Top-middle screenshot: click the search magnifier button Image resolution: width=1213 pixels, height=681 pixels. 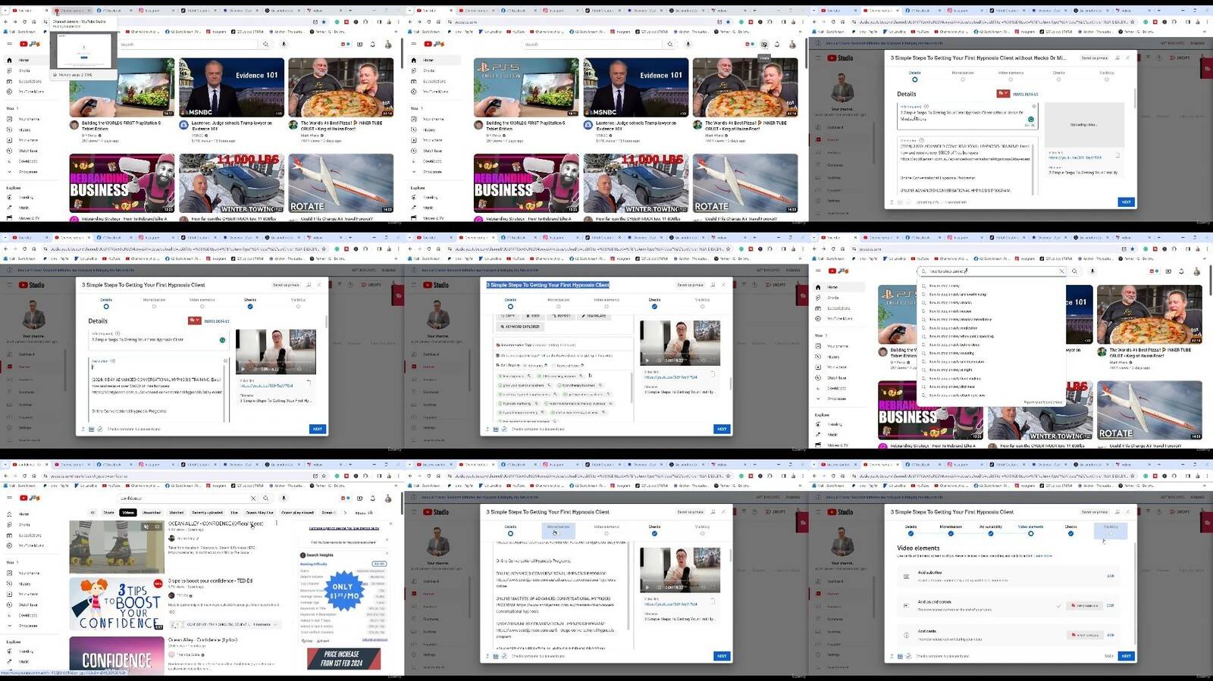[670, 44]
